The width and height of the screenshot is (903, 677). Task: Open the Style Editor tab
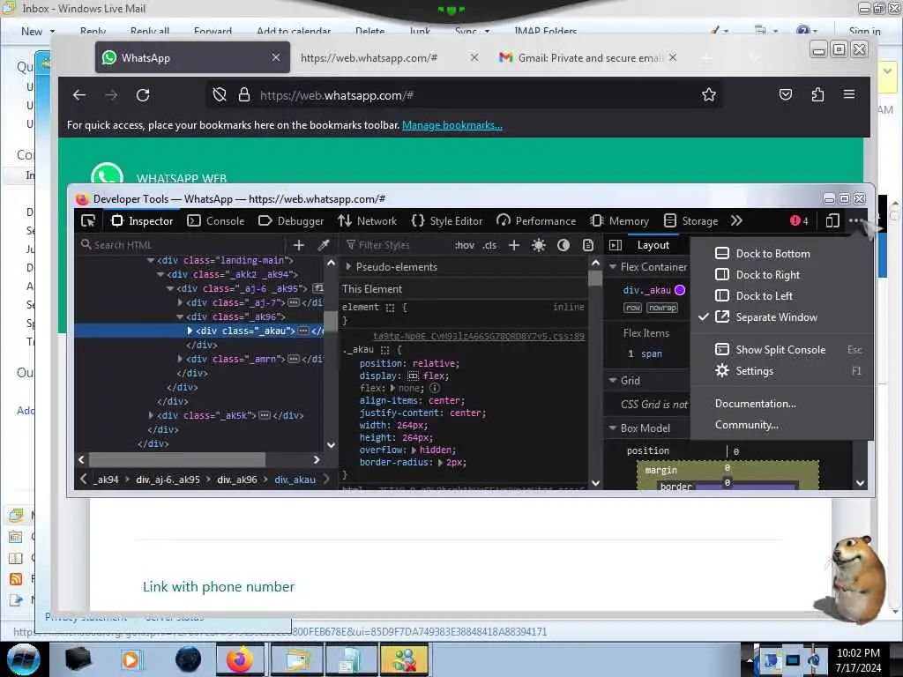click(447, 220)
